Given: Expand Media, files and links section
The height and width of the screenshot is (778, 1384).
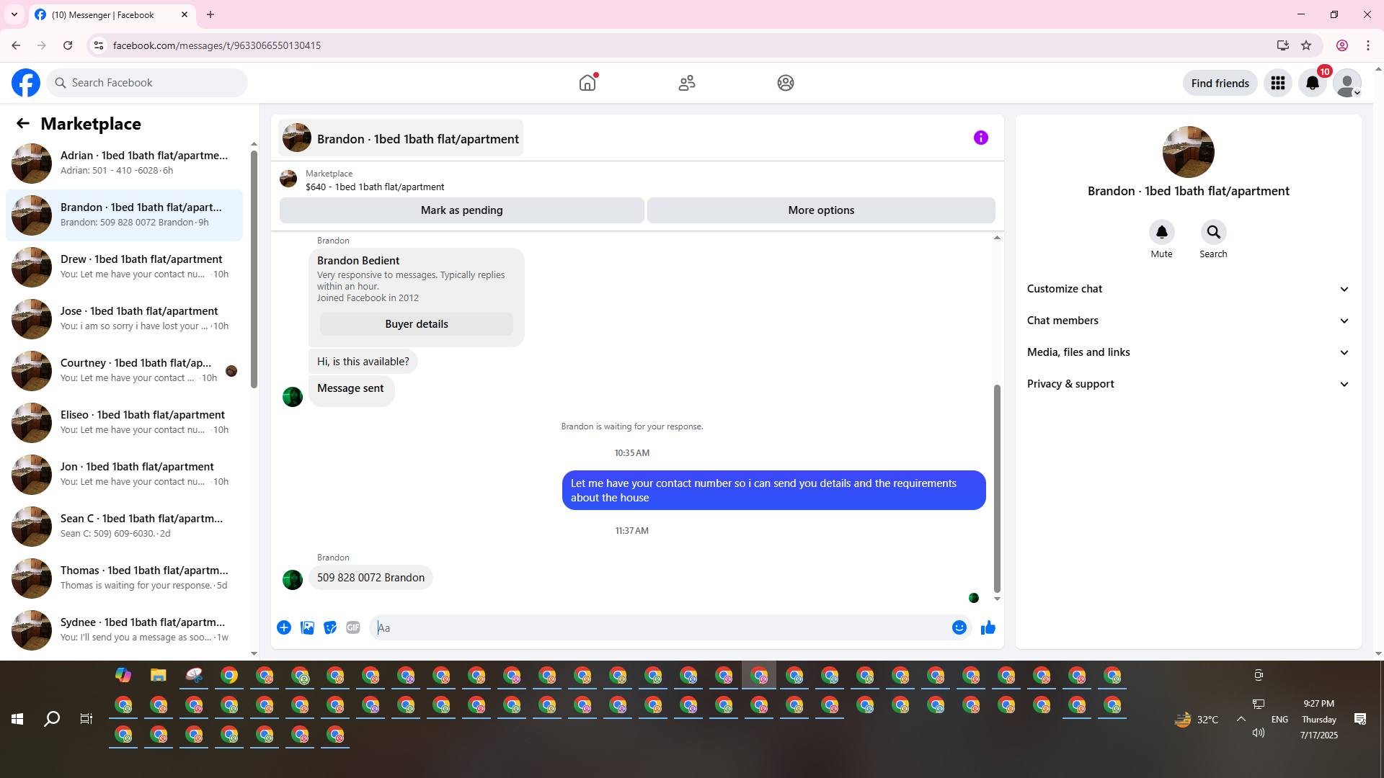Looking at the screenshot, I should 1188,352.
